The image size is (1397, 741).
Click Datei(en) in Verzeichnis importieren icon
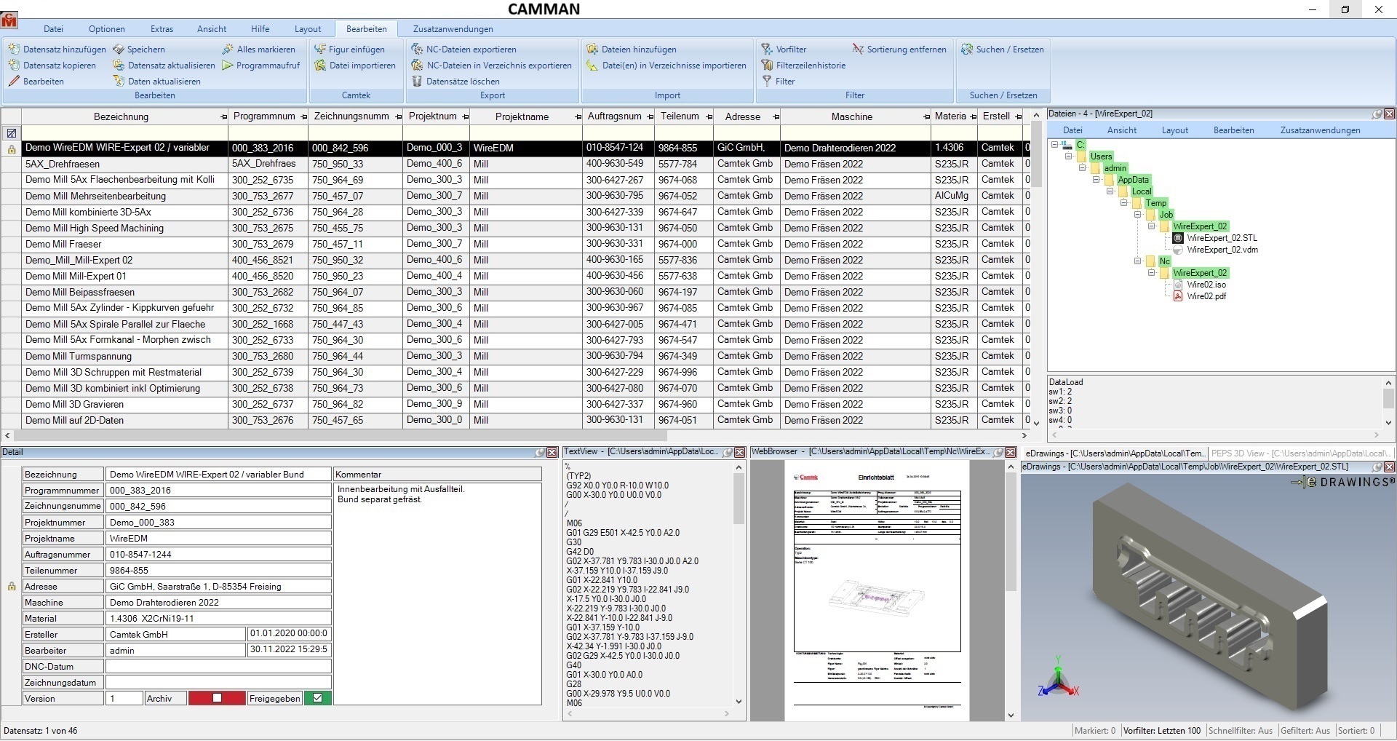(592, 66)
